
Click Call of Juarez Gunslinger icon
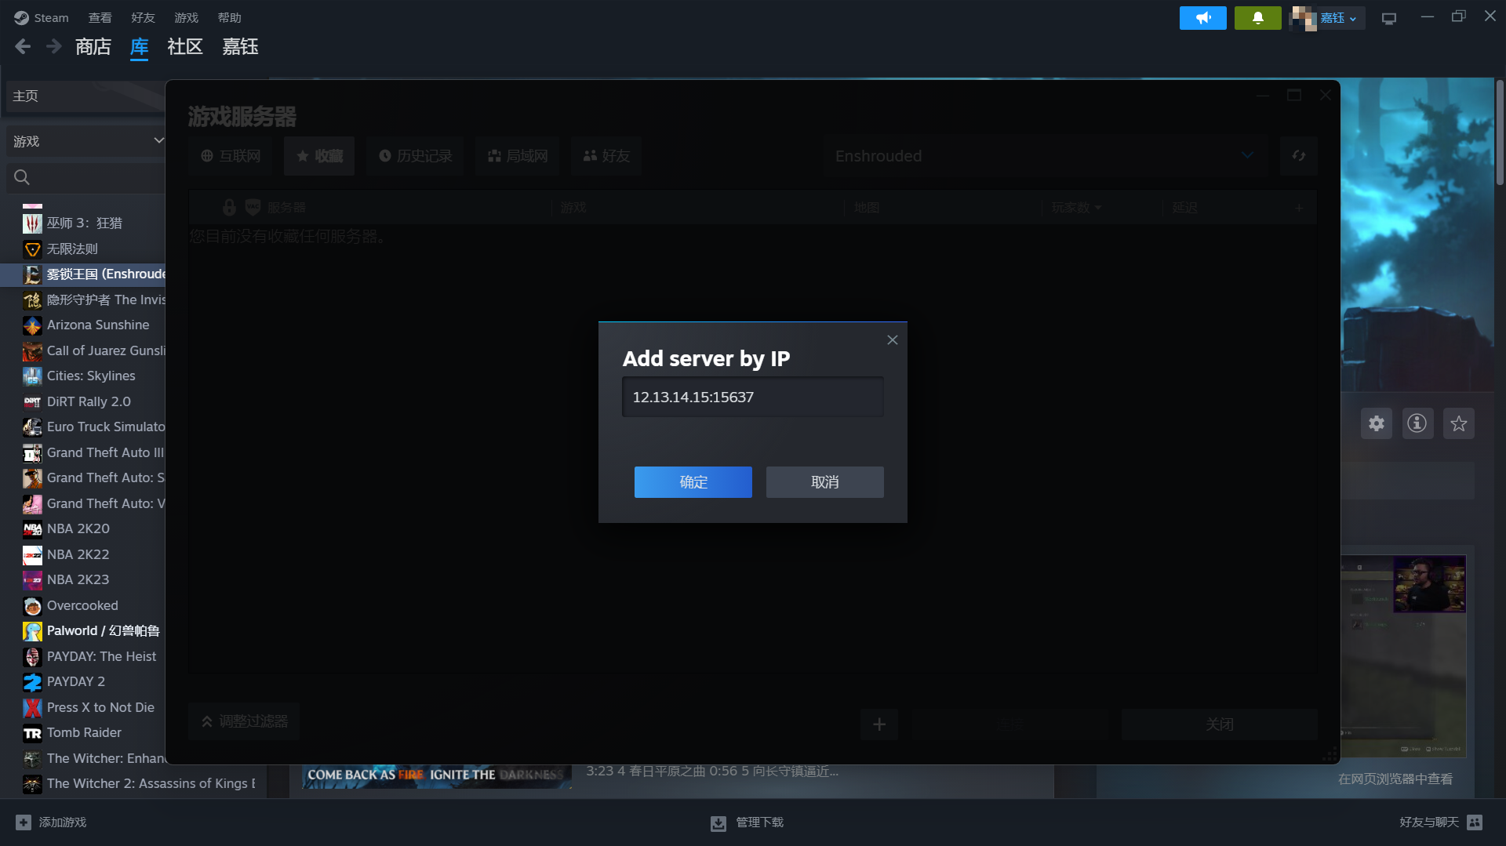click(32, 351)
